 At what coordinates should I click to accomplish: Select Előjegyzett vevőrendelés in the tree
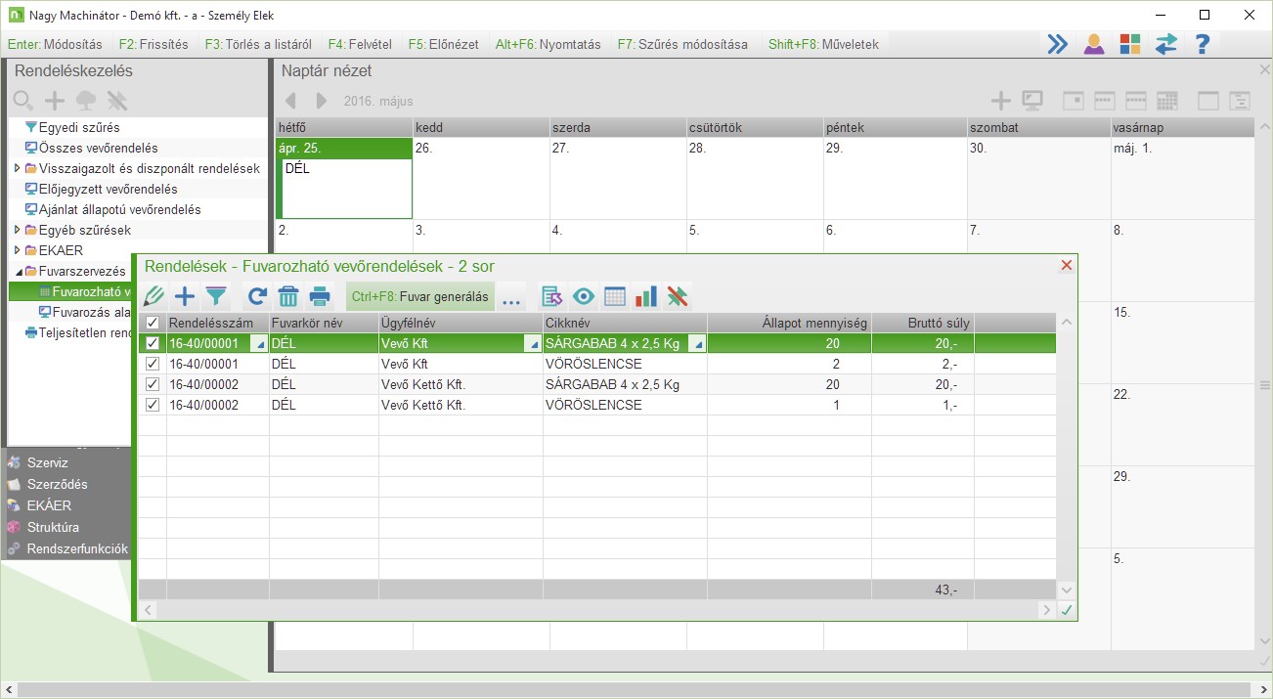pos(109,189)
